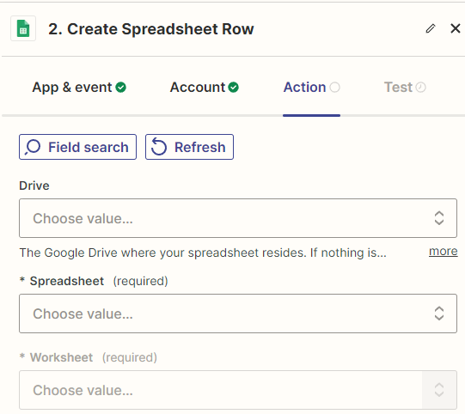Viewport: 465px width, 414px height.
Task: Close the Create Spreadsheet Row panel
Action: pos(456,28)
